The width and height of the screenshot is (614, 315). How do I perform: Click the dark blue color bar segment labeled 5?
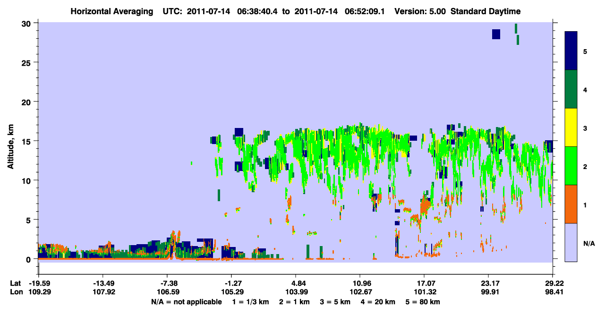click(x=571, y=51)
